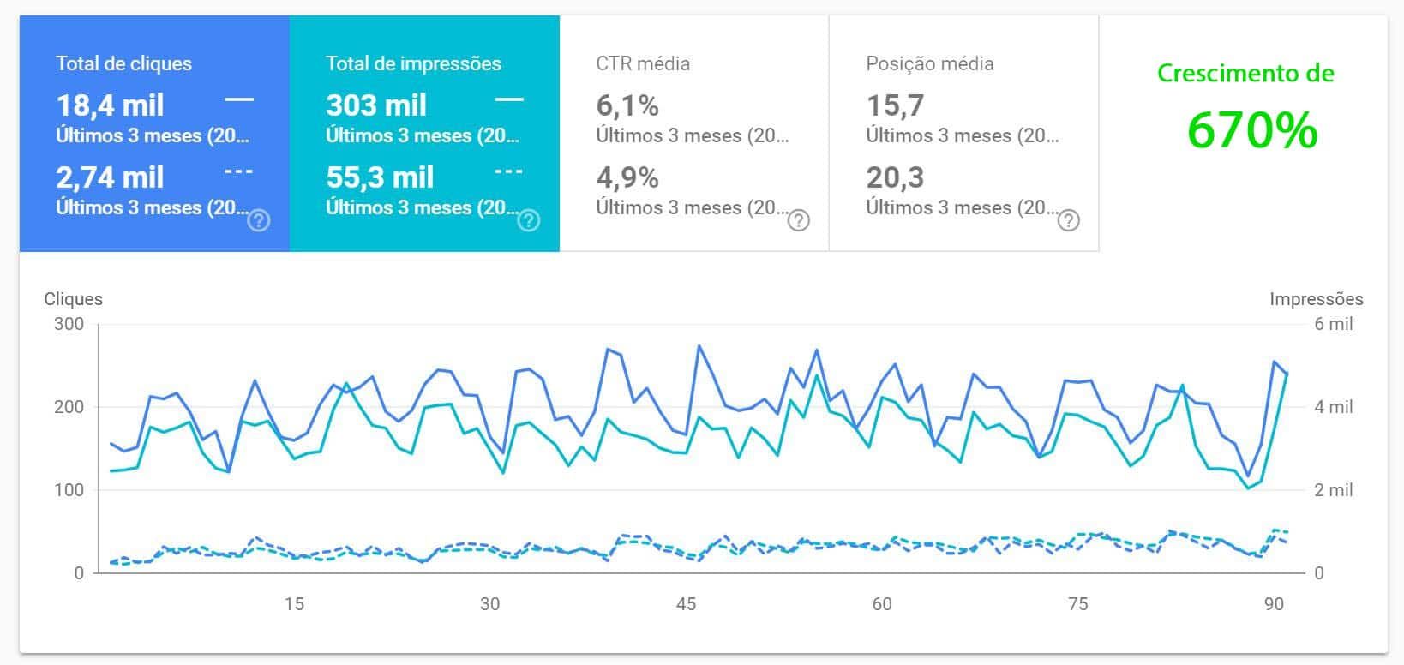Toggle the Total de cliques metric title

(124, 63)
